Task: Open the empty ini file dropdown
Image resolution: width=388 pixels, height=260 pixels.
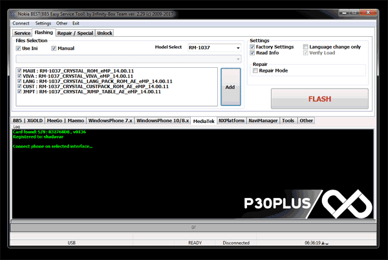Action: [x=129, y=59]
